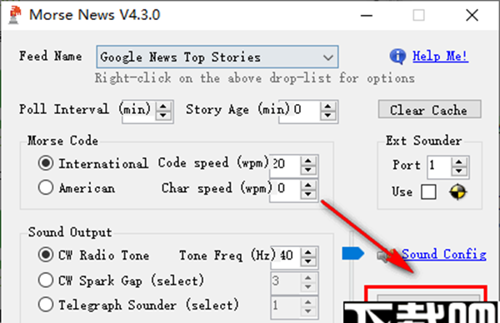Click the Morse News app title icon

coord(15,15)
